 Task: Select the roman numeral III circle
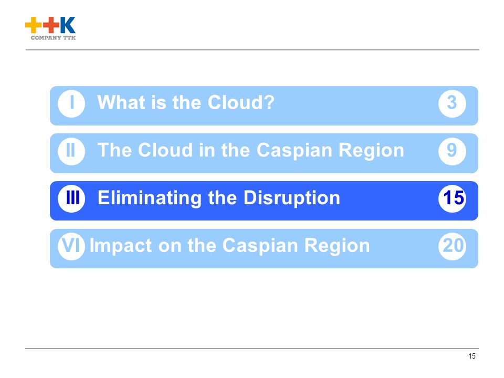pyautogui.click(x=71, y=198)
